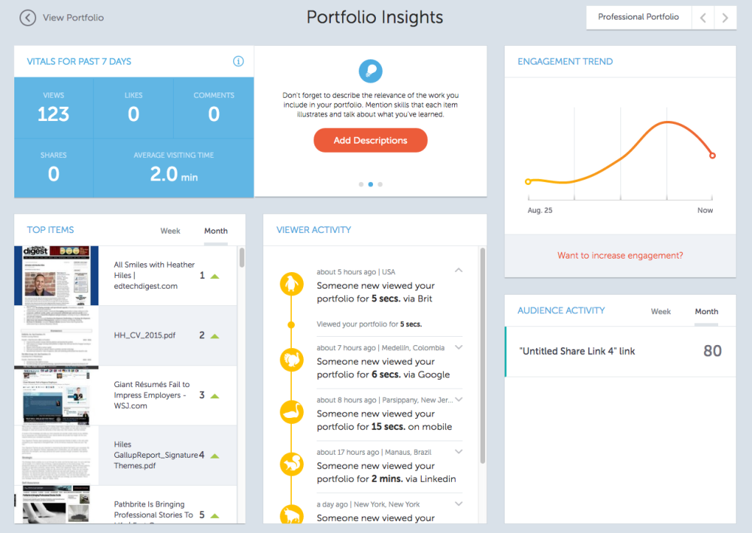Open the Professional Portfolio selector
Image resolution: width=752 pixels, height=533 pixels.
pyautogui.click(x=638, y=17)
